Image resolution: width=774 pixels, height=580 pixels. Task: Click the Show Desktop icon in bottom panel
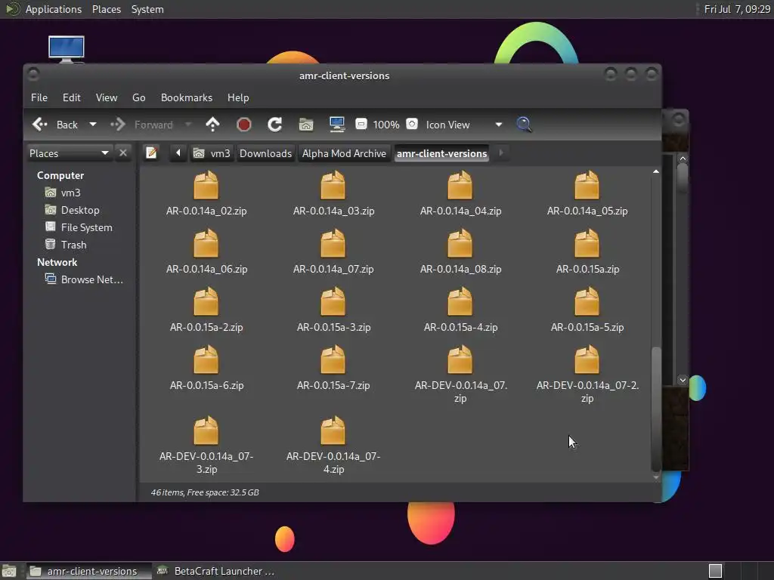[x=9, y=571]
